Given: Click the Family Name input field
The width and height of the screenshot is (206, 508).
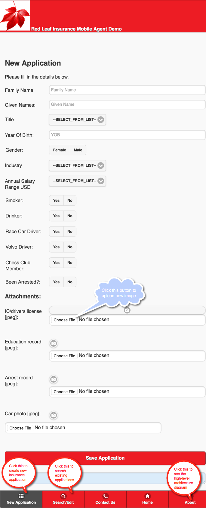Looking at the screenshot, I should (x=127, y=90).
